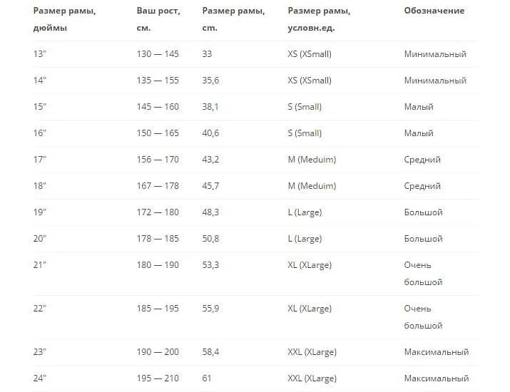The height and width of the screenshot is (392, 510).
Task: Click the 19" frame size cell
Action: [x=40, y=212]
